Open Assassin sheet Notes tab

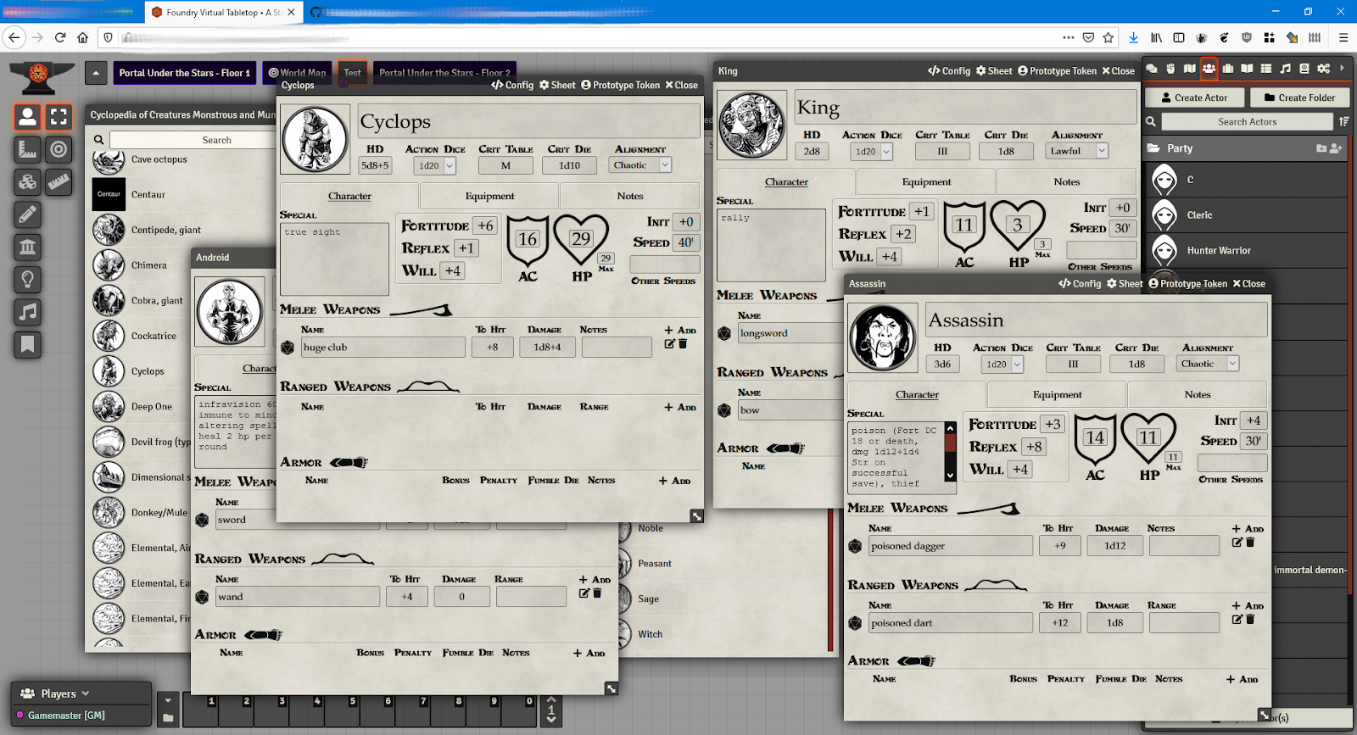pos(1198,394)
